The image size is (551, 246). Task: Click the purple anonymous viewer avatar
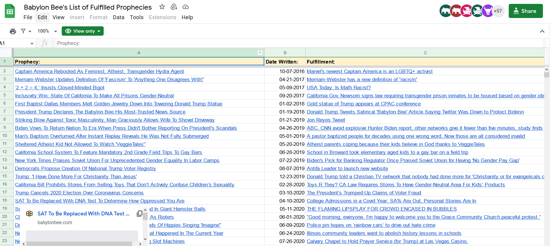[487, 11]
